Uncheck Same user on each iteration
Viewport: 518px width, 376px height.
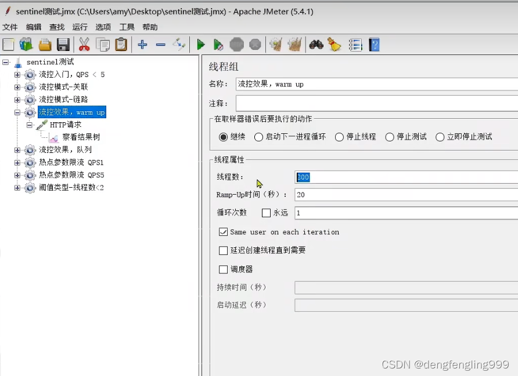pyautogui.click(x=224, y=232)
